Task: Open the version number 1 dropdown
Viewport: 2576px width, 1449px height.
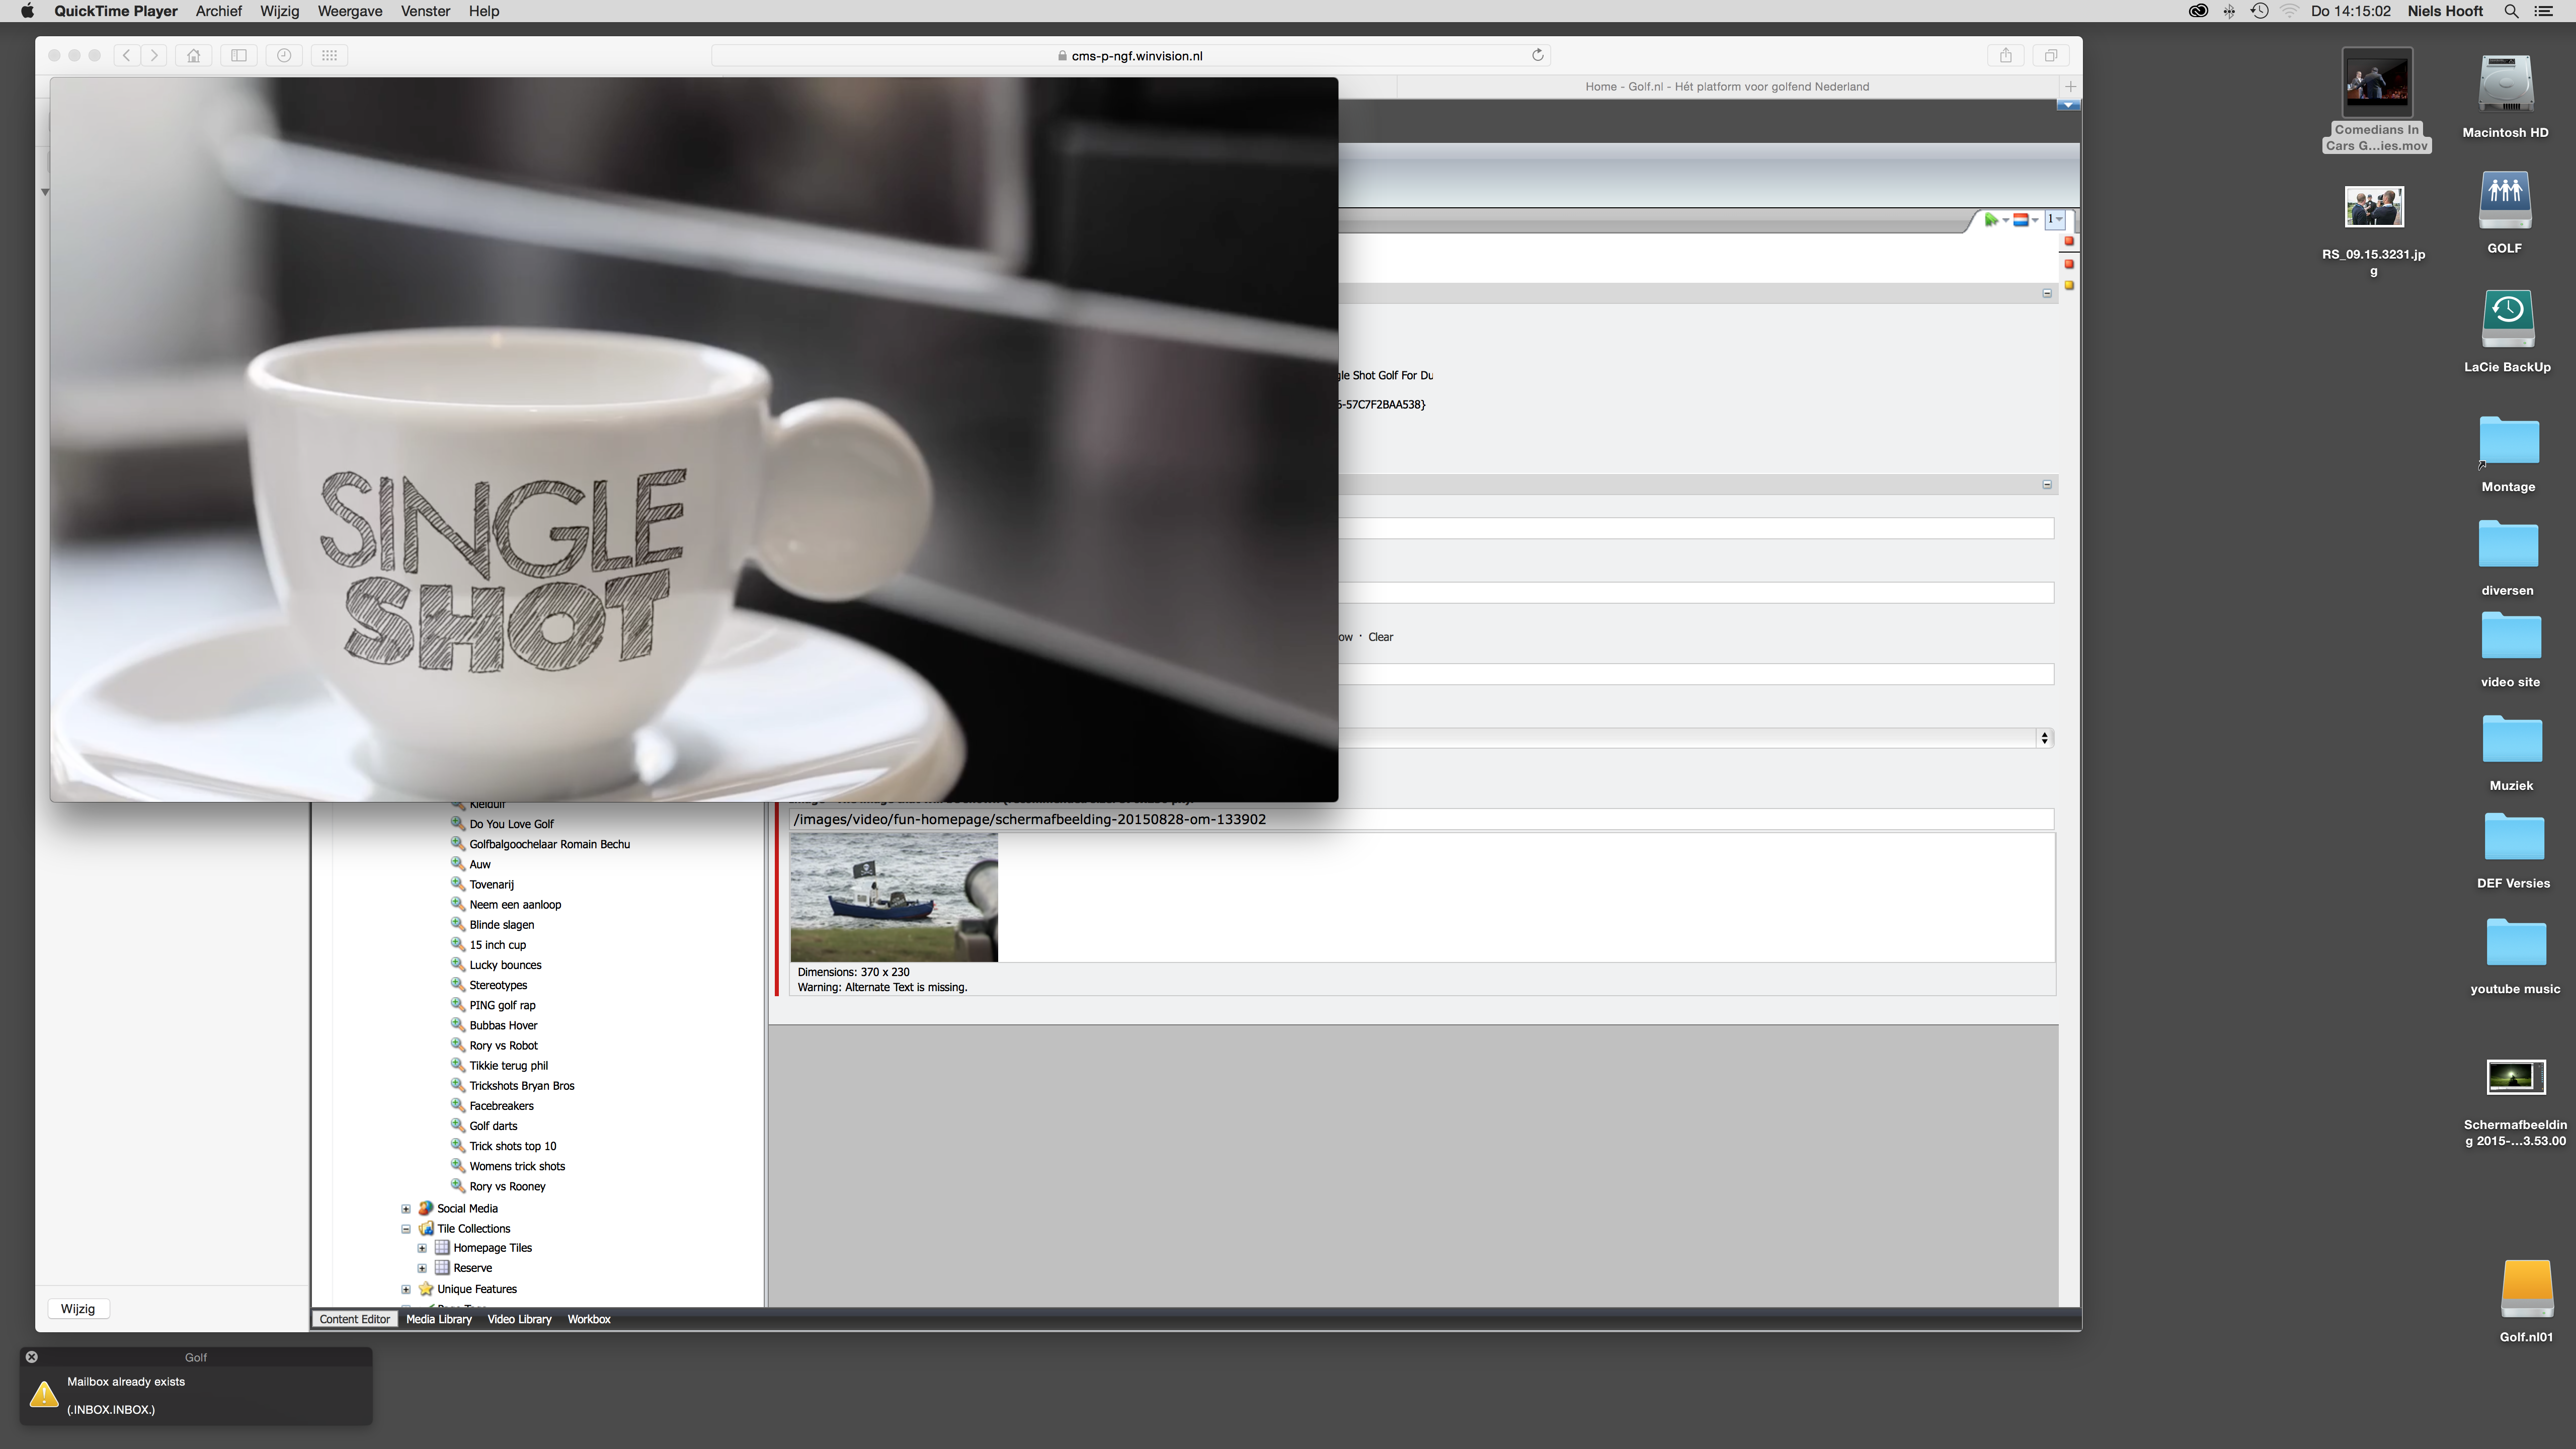Action: 2054,220
